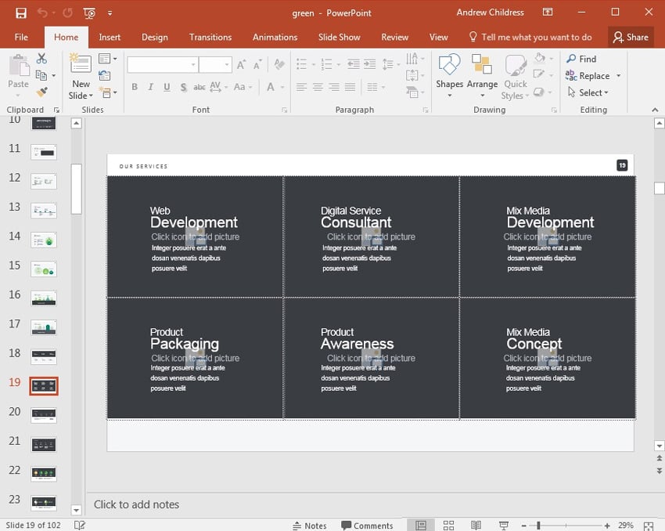Viewport: 665px width, 531px height.
Task: Click Start From Beginning icon in title bar
Action: [x=89, y=13]
